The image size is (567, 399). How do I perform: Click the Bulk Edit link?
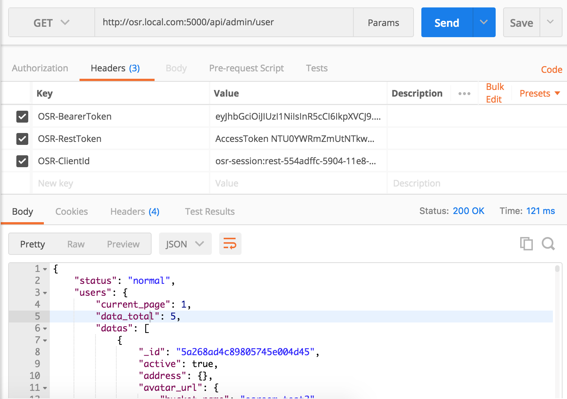495,93
